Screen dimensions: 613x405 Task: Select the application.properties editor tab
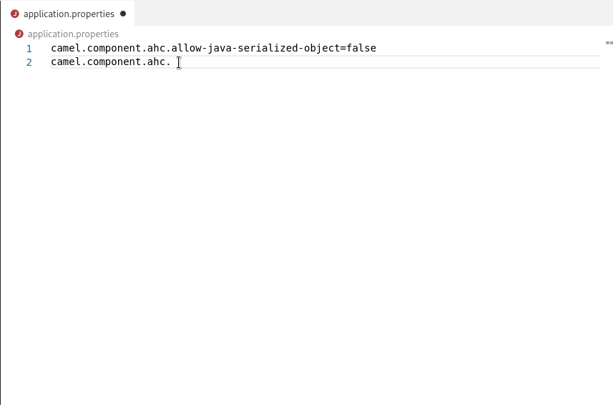tap(68, 14)
